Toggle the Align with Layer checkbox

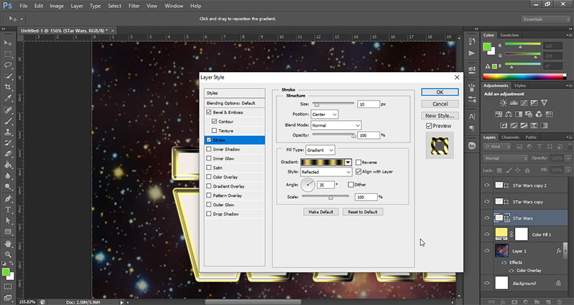coord(358,171)
